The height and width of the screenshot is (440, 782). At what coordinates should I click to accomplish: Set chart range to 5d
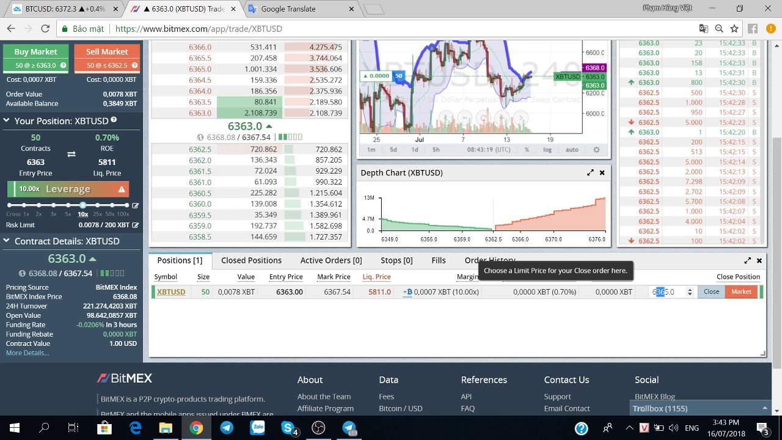[x=393, y=150]
